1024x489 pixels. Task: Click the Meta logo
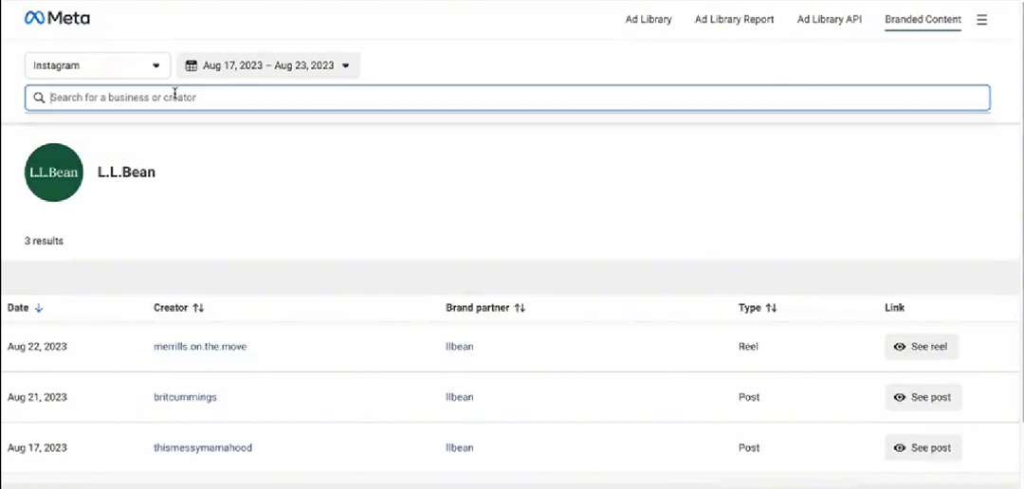[x=57, y=18]
